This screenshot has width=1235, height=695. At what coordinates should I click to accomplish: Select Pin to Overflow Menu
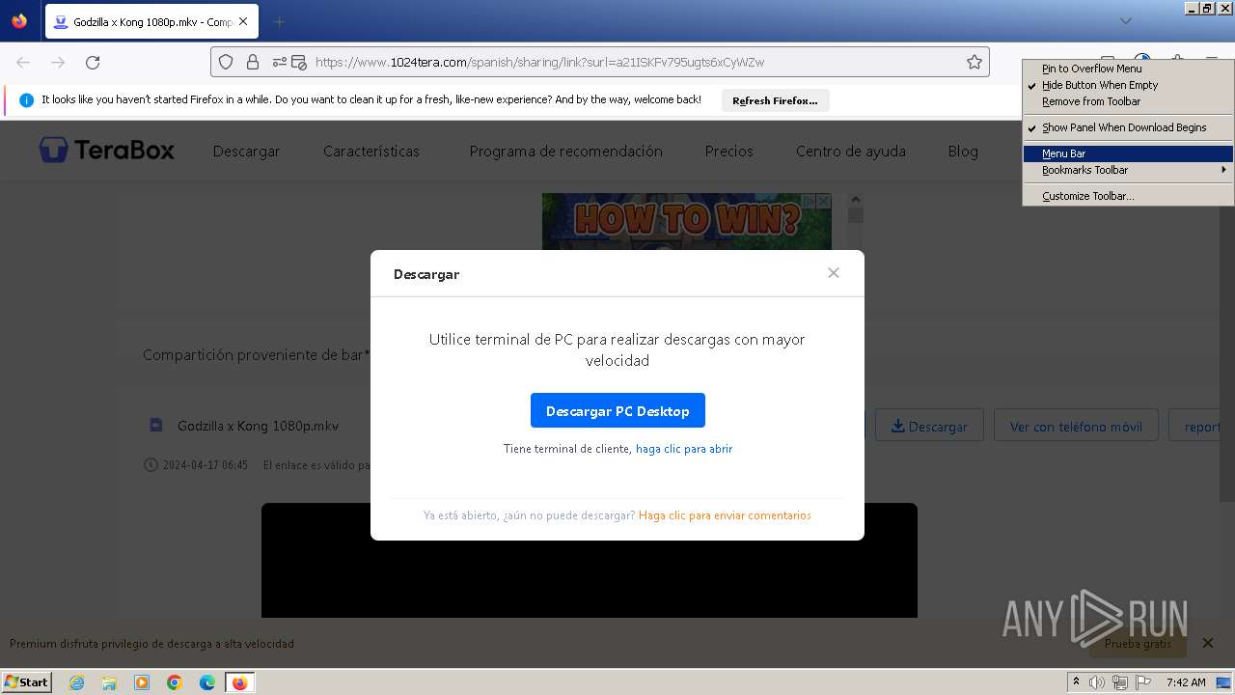[1128, 69]
